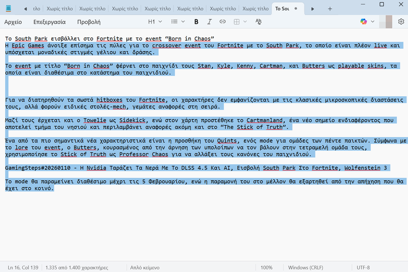Open the insert table dropdown
408x272 pixels.
pyautogui.click(x=239, y=22)
